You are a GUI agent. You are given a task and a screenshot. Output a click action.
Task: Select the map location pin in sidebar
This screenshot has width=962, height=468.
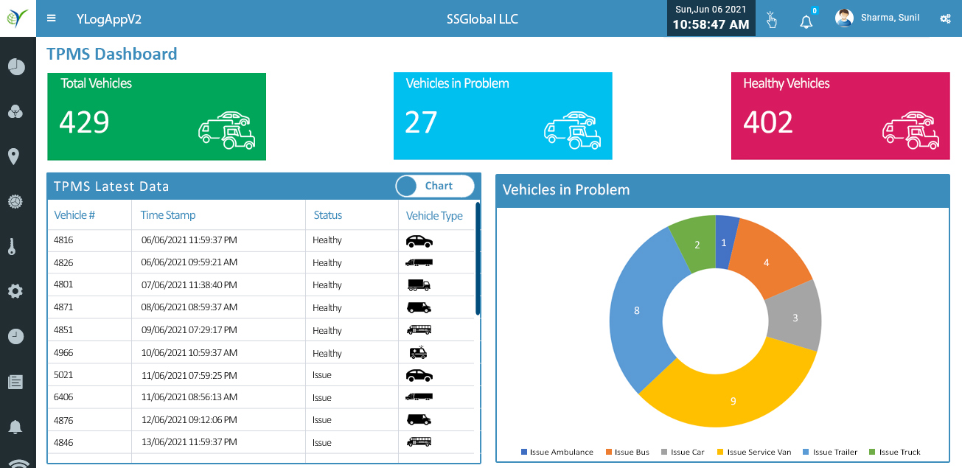[13, 156]
